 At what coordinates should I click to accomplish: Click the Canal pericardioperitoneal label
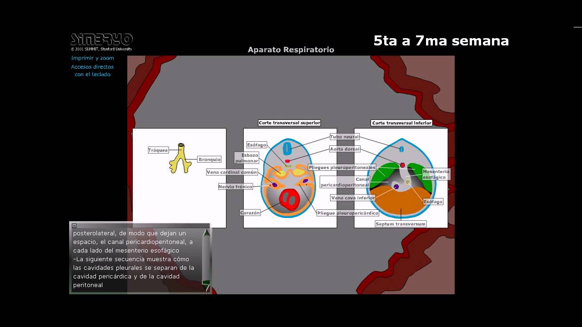[345, 182]
